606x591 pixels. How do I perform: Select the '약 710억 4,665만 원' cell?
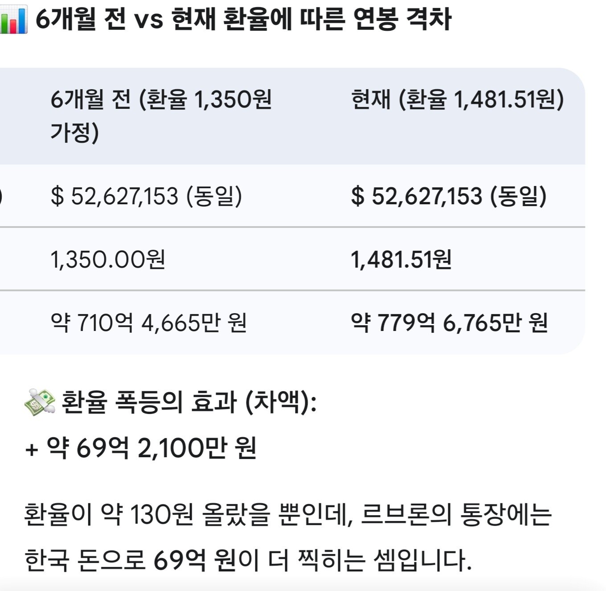[148, 322]
